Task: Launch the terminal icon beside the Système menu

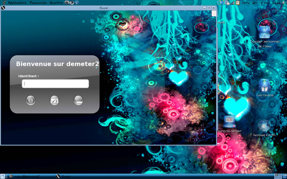Action: pos(77,3)
